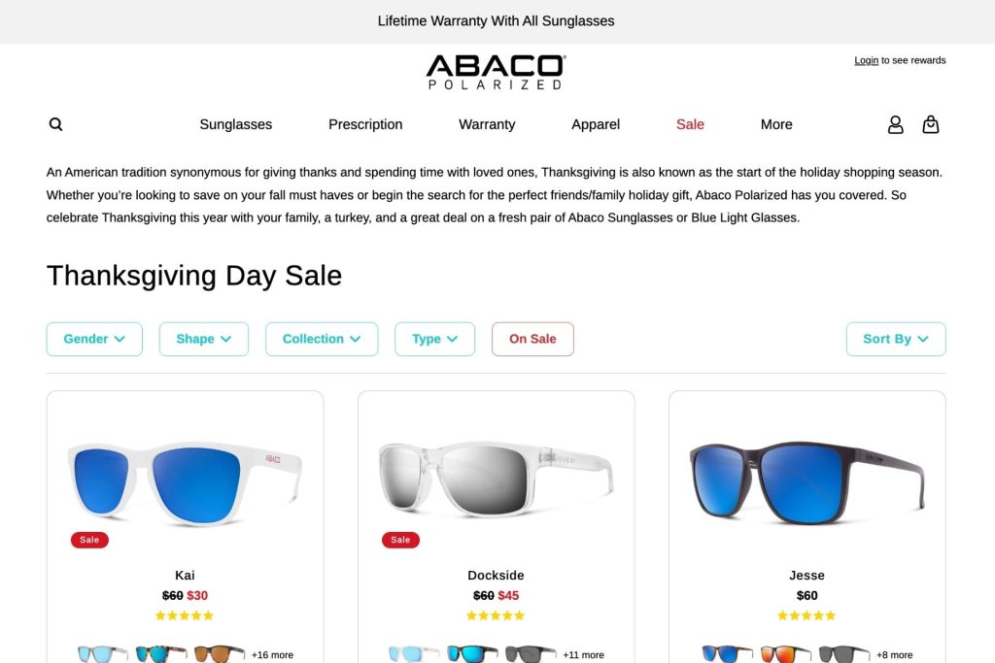Open the Sunglasses menu

pos(235,124)
